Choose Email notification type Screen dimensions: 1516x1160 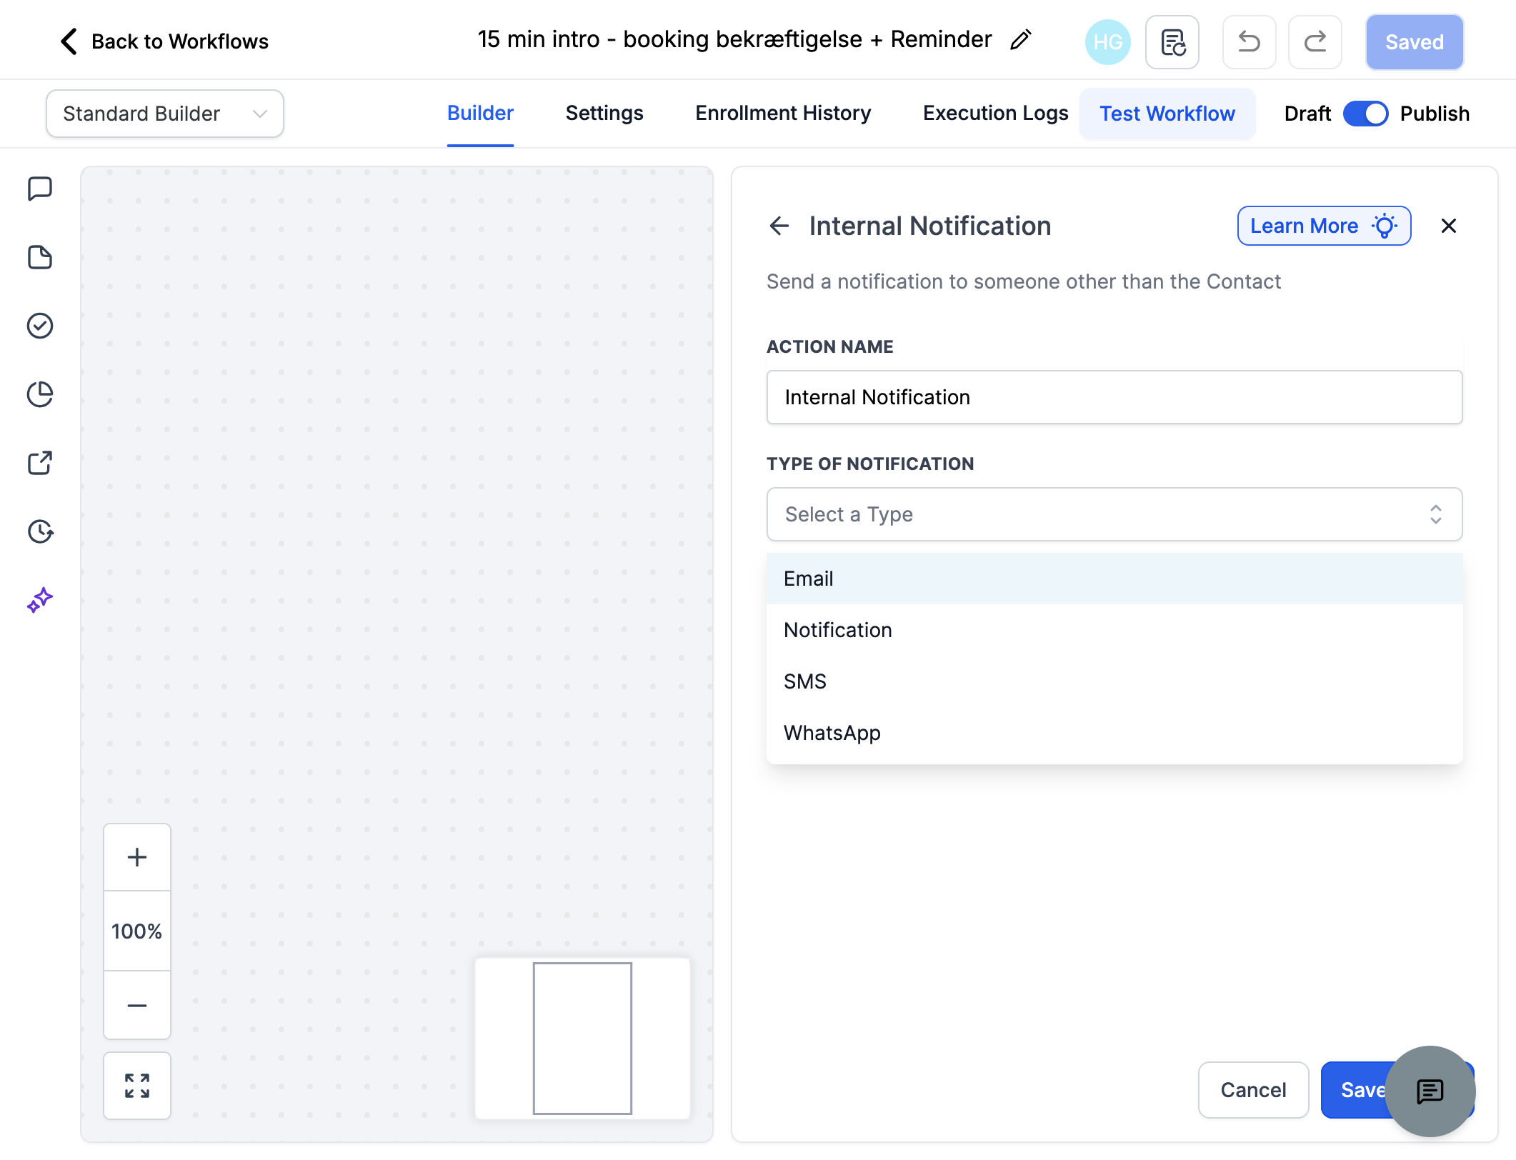(1114, 579)
